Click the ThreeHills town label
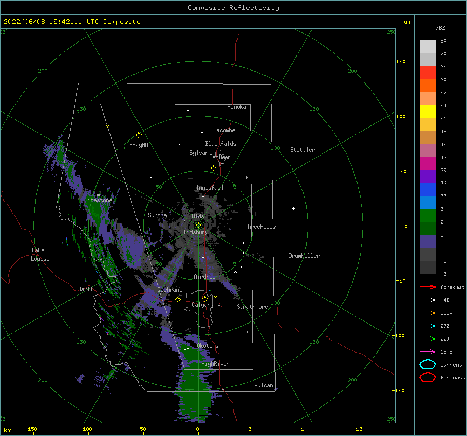467x436 pixels. click(260, 227)
